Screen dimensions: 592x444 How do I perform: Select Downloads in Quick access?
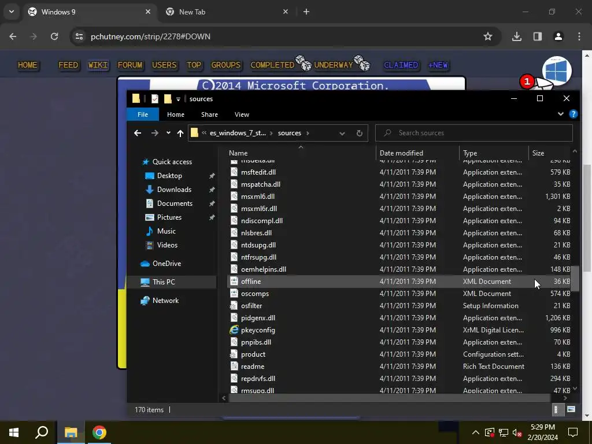tap(174, 190)
